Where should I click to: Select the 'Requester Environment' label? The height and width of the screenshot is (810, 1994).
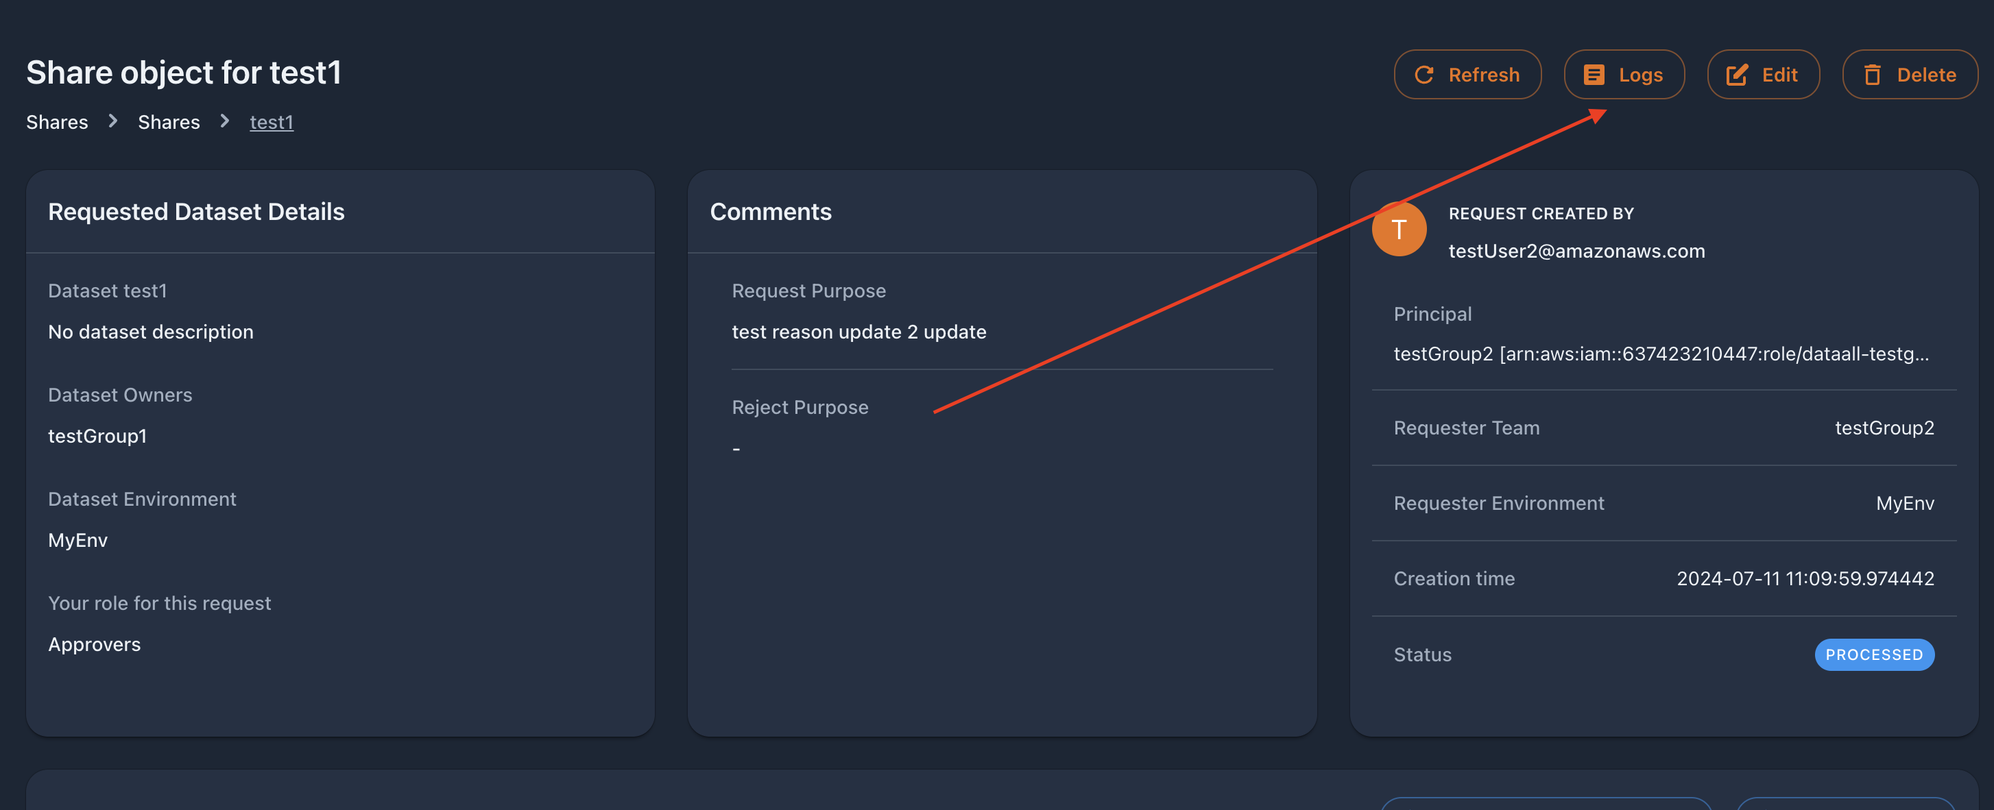1500,503
